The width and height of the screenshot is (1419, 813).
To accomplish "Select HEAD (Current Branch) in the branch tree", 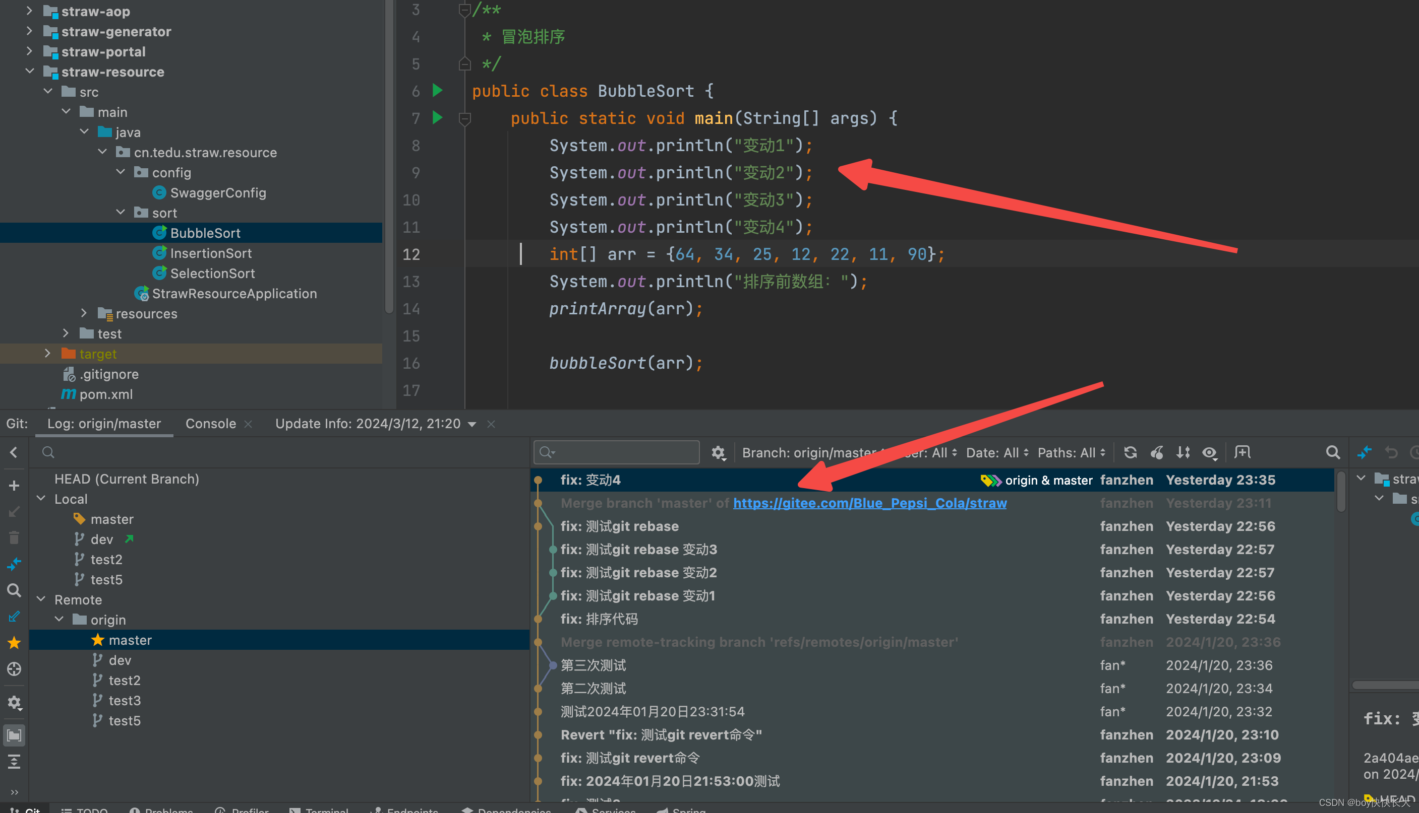I will tap(126, 479).
